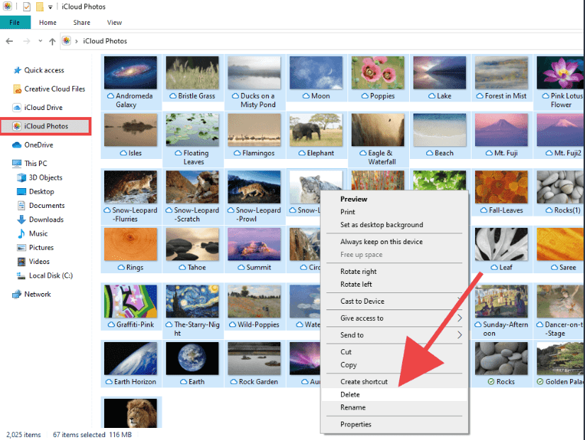Select the Bristle Grass thumbnail
Viewport: 585px width, 440px height.
[192, 72]
